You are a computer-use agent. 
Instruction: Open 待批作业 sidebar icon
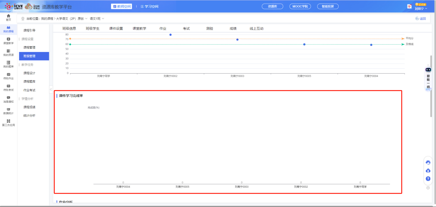coord(8,76)
